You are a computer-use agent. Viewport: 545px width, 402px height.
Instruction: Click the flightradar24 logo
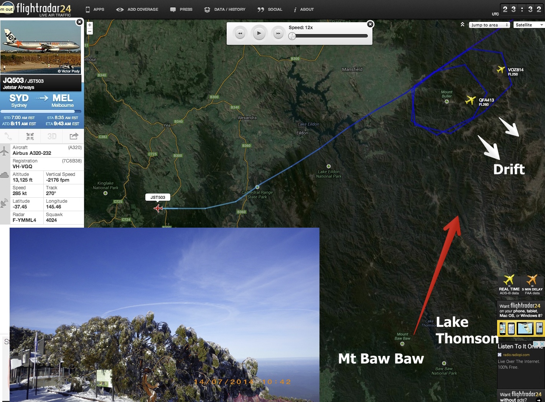pos(43,9)
